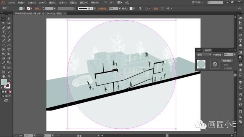244x137 pixels.
Task: Select the Paintbrush tool
Action: click(x=9, y=37)
